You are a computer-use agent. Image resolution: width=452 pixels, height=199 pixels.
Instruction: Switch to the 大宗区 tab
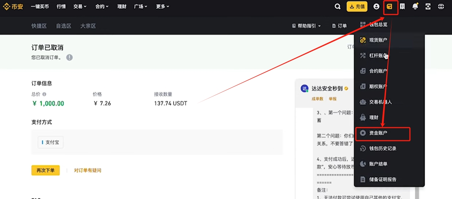pyautogui.click(x=88, y=26)
